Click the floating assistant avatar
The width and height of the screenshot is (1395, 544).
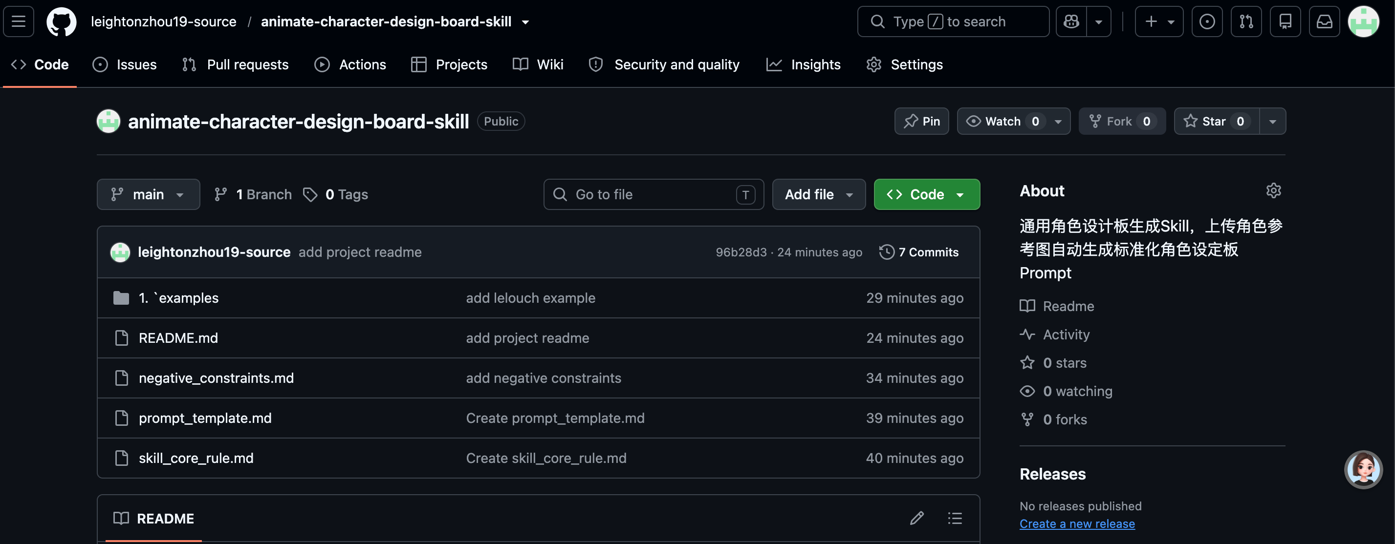coord(1363,469)
